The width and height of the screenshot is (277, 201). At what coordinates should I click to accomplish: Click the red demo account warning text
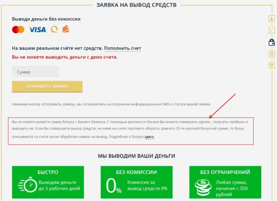tap(65, 57)
